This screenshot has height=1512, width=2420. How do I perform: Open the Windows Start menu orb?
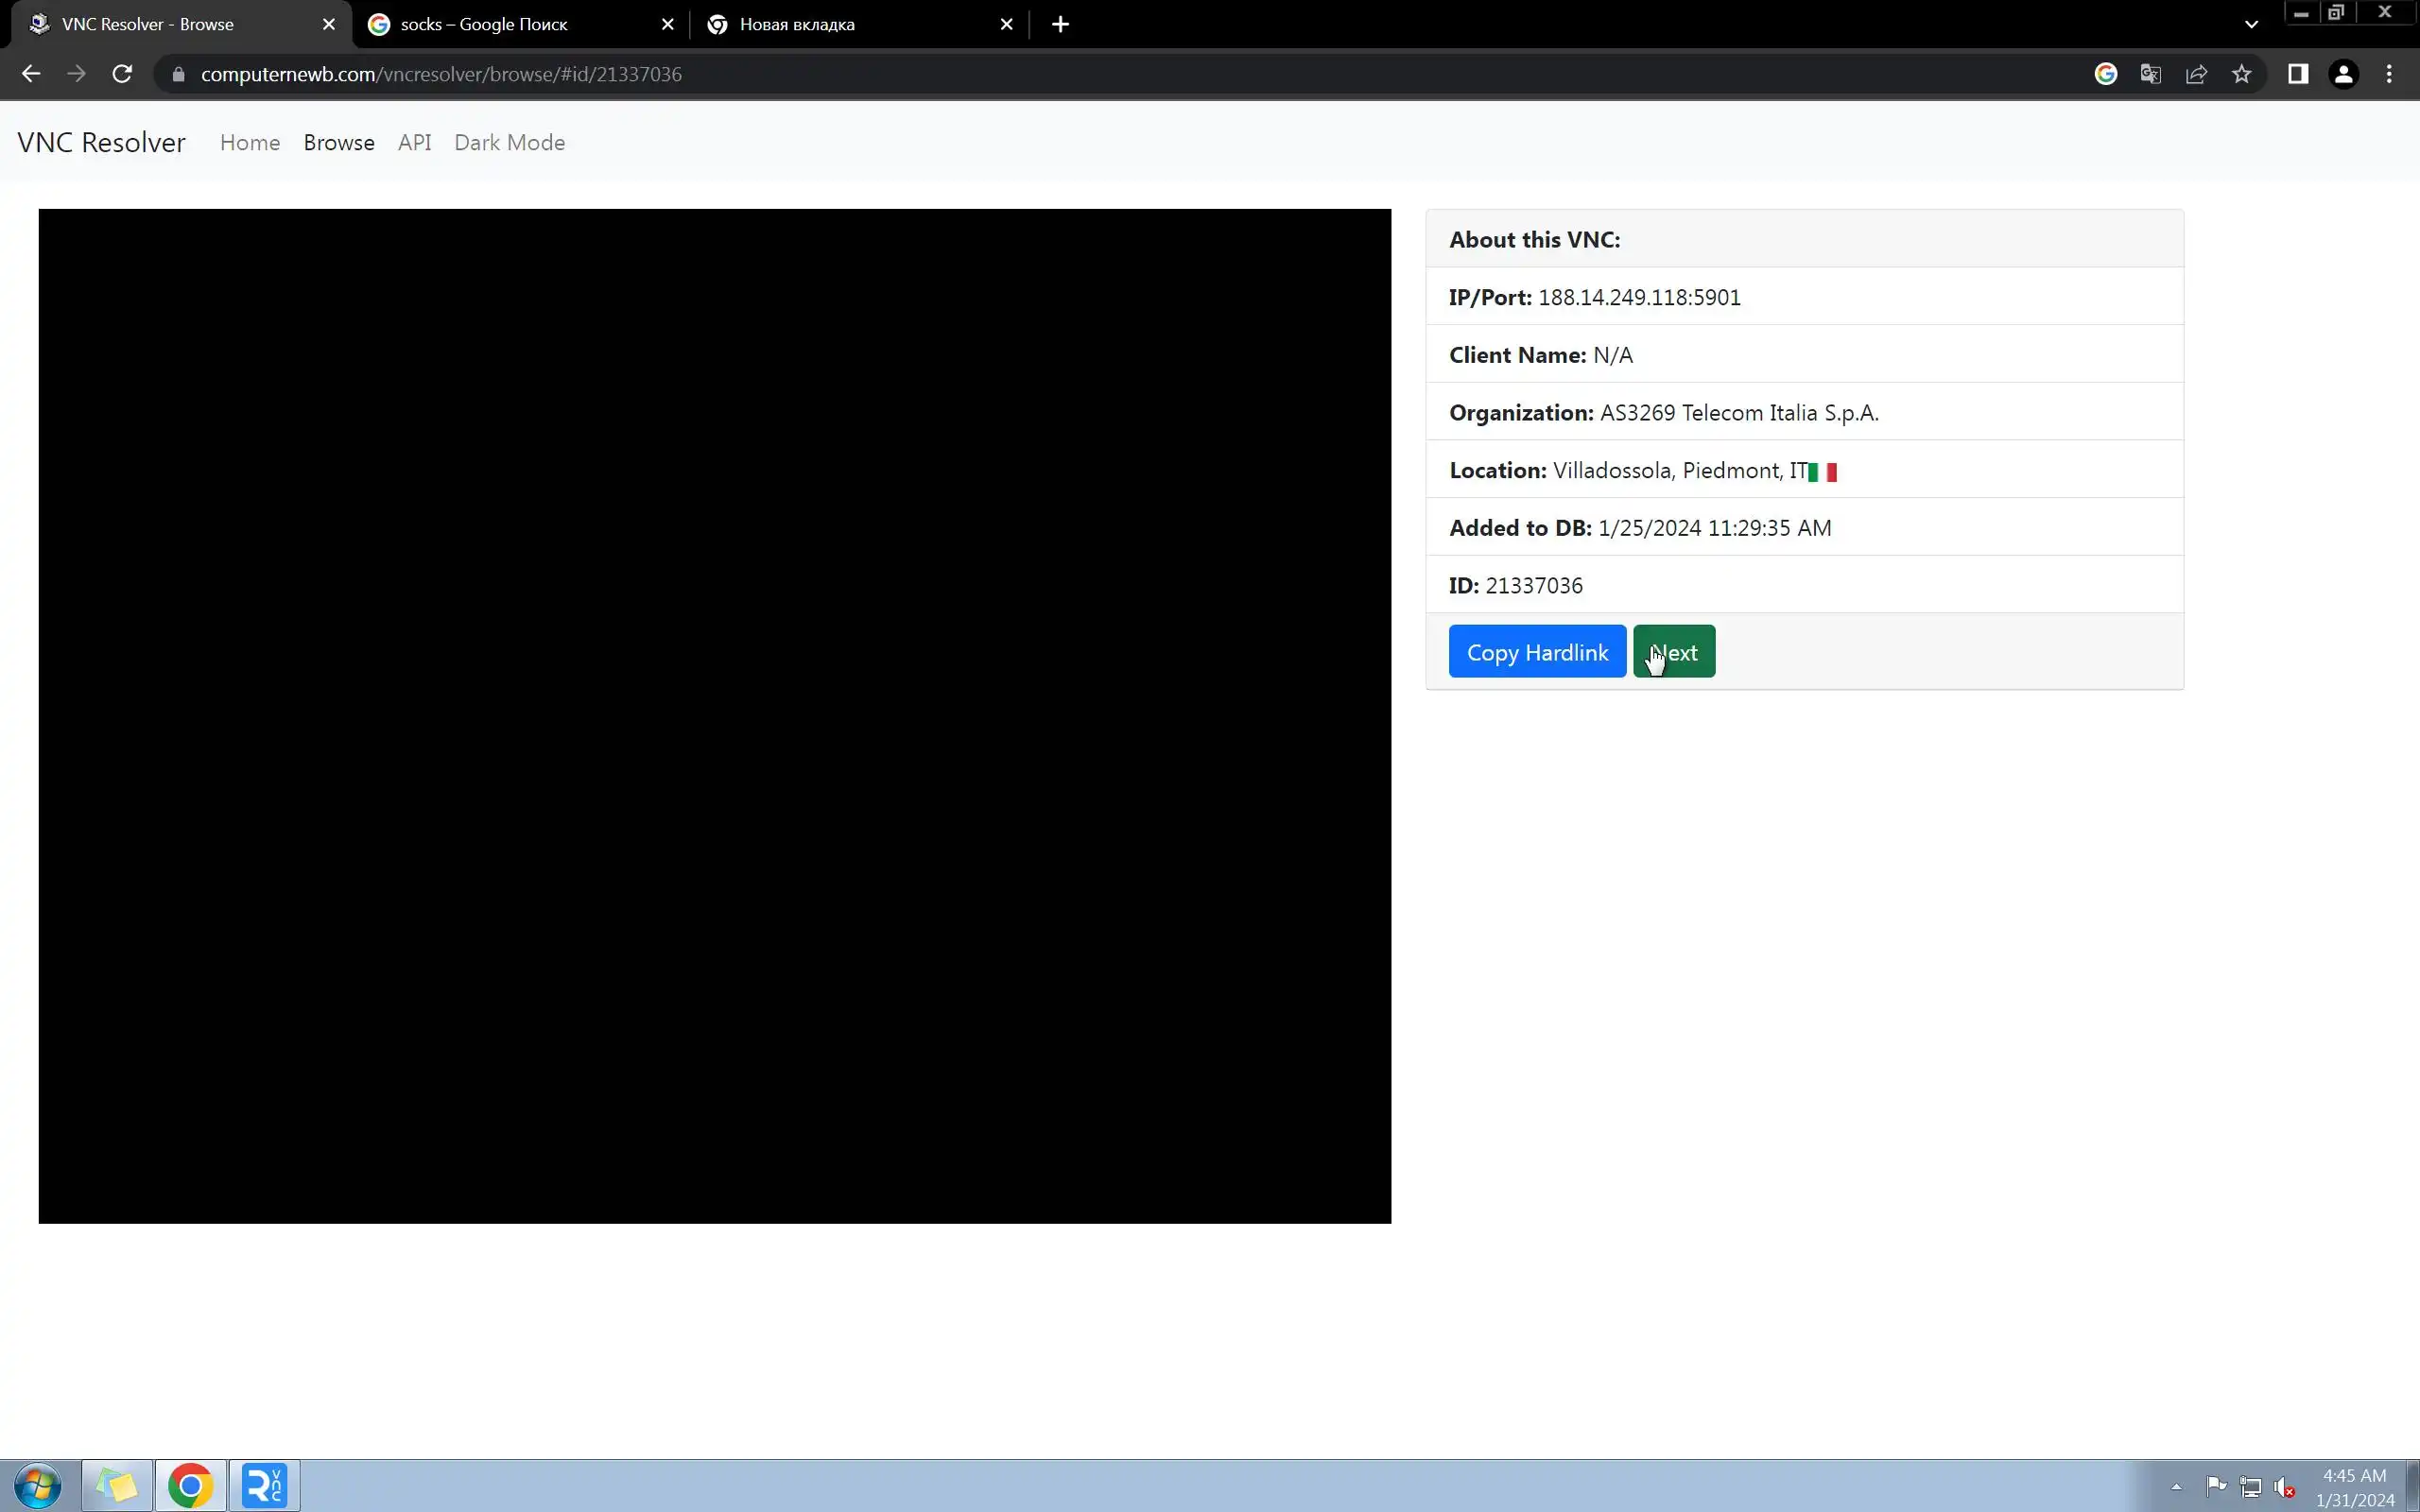(37, 1485)
